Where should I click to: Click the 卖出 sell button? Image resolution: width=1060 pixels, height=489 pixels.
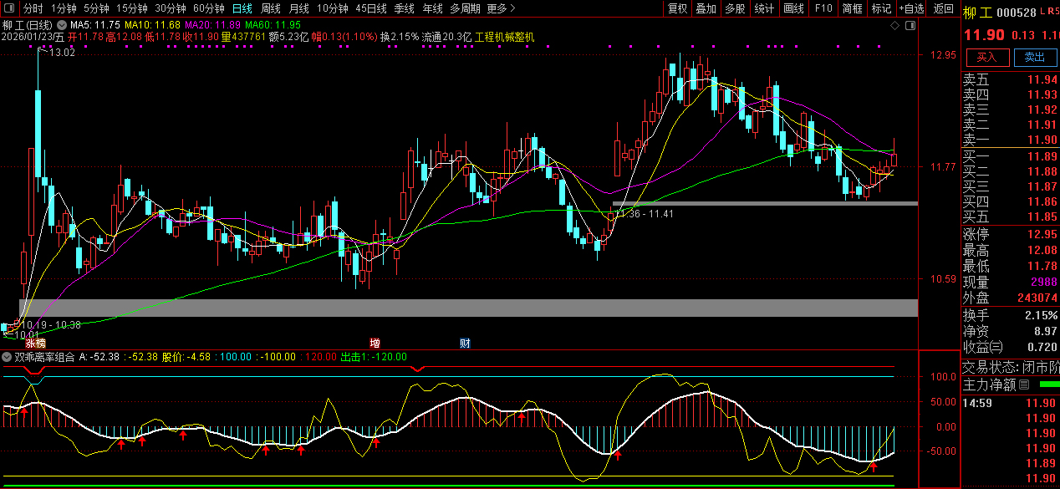(x=1034, y=57)
